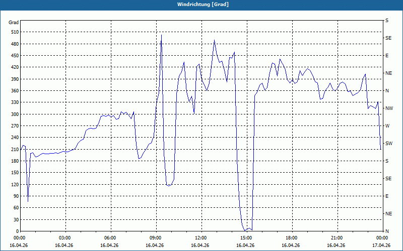Click the 16.04.26 date under 09:00
The image size is (403, 251).
coord(155,245)
